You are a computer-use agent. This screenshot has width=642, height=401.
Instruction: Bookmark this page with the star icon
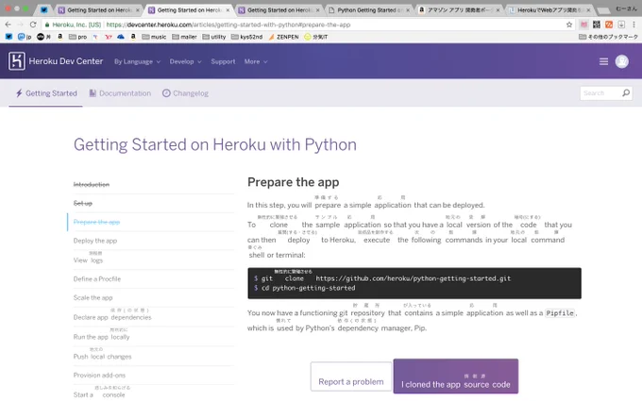(569, 25)
